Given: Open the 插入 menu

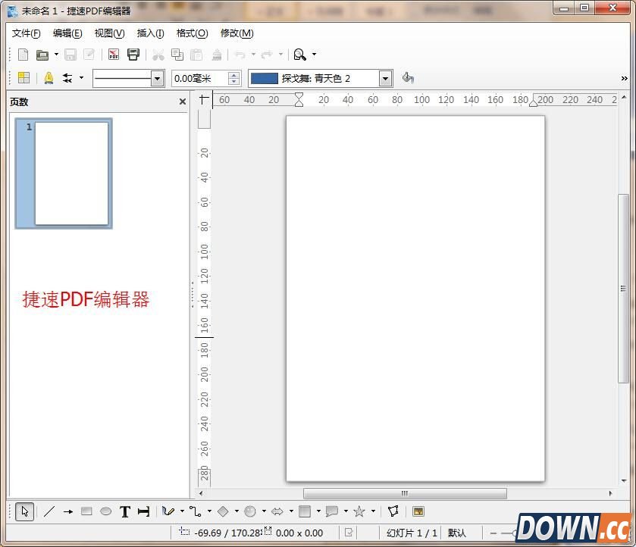Looking at the screenshot, I should pos(149,33).
